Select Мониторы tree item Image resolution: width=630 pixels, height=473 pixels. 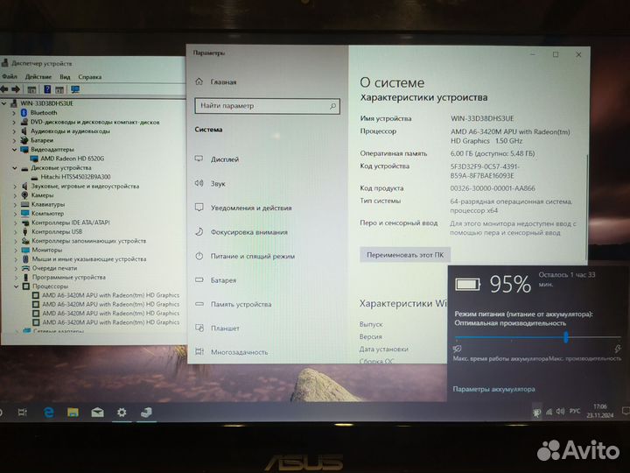pyautogui.click(x=47, y=251)
